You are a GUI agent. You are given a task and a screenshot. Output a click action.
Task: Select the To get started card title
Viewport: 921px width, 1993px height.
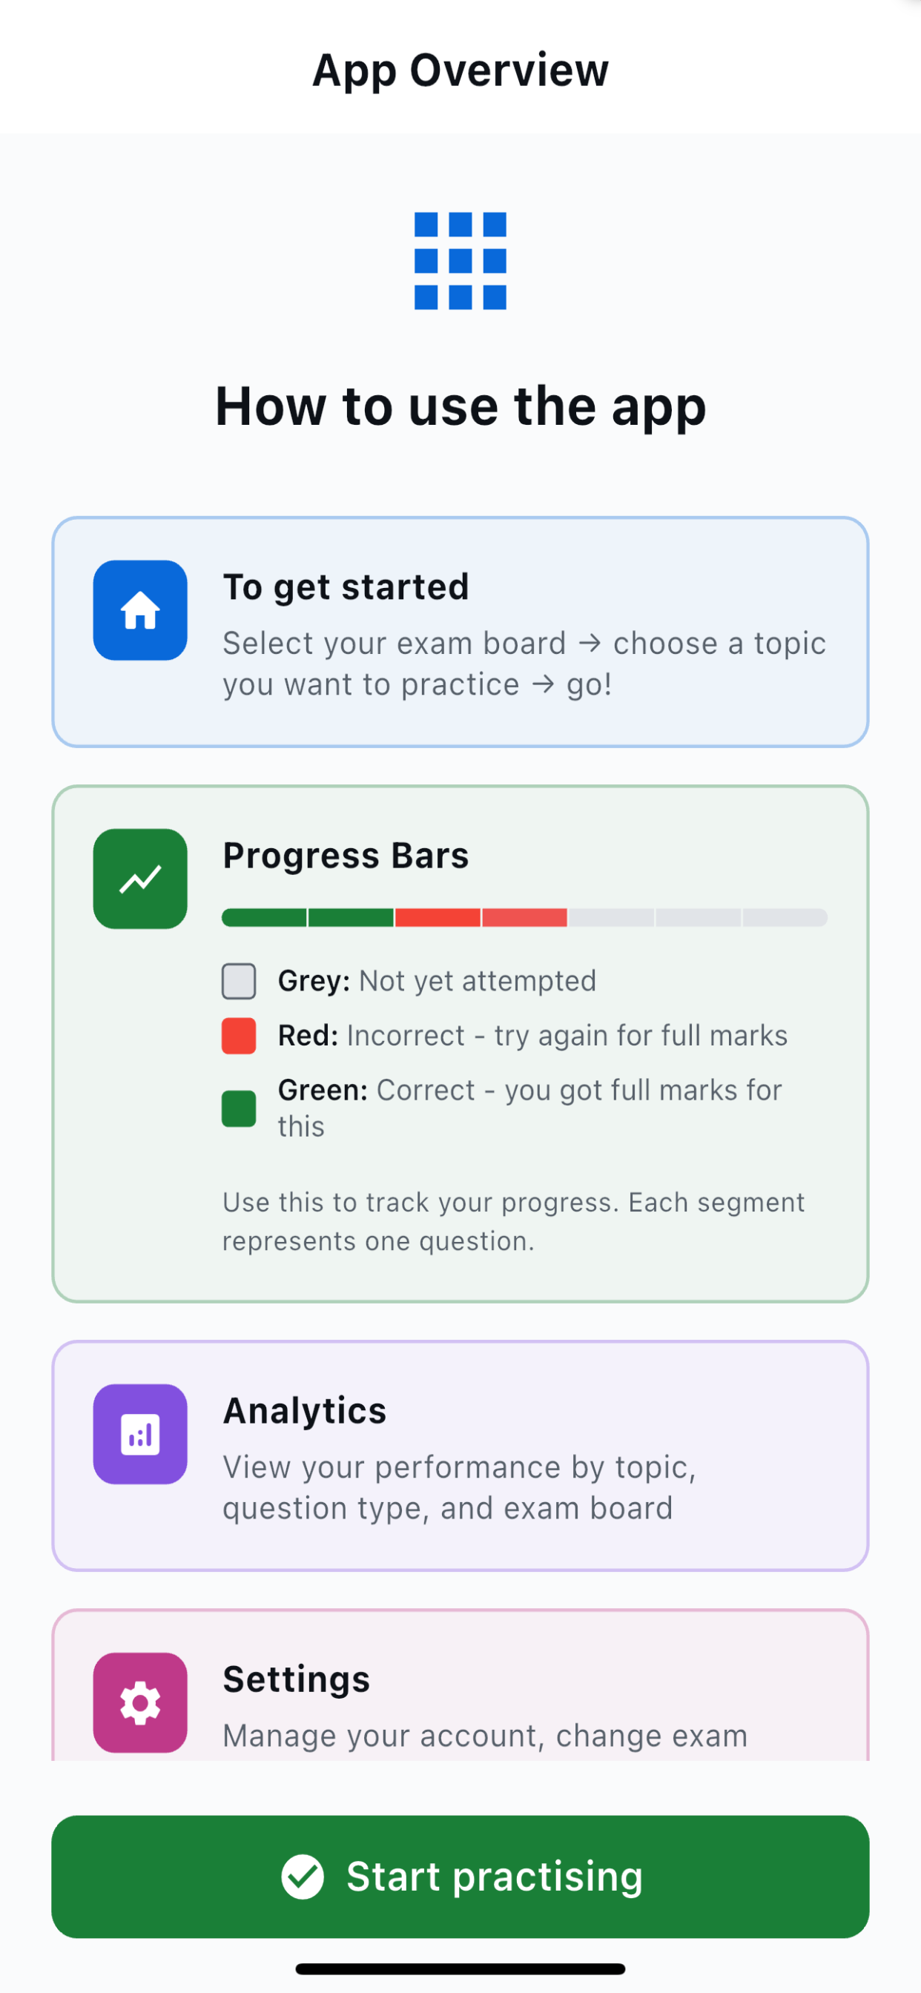346,586
